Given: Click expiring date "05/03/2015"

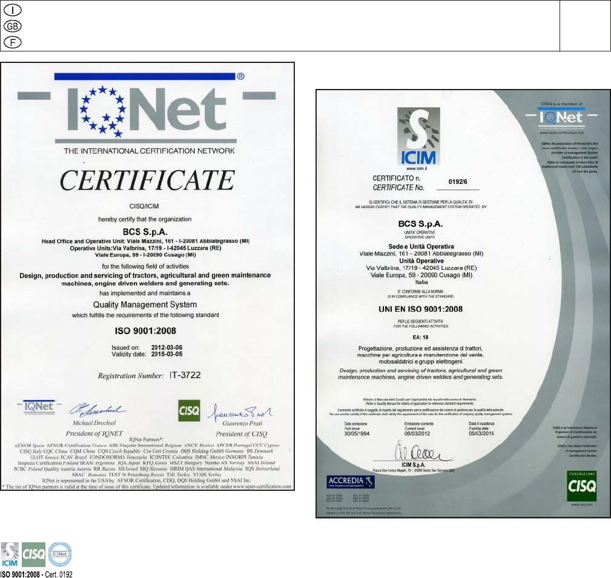Looking at the screenshot, I should [x=481, y=433].
